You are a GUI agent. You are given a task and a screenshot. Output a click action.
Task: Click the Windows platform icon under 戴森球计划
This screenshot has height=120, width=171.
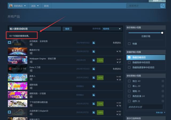coord(31,53)
